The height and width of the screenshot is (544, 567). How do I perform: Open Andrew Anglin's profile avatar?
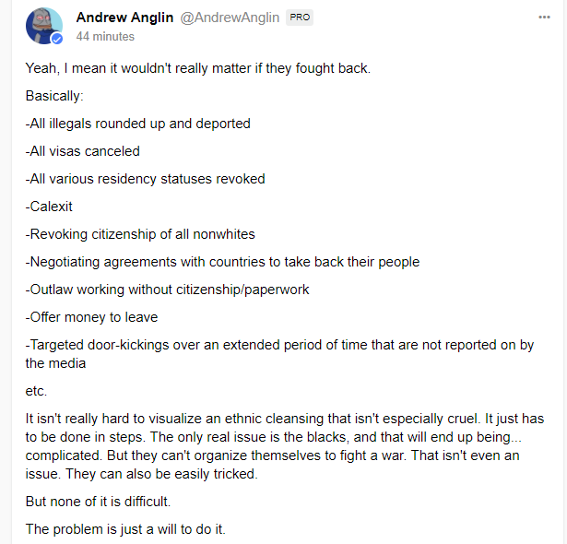(x=42, y=26)
